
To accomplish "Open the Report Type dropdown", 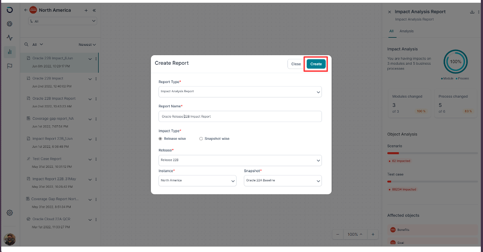I will (240, 92).
